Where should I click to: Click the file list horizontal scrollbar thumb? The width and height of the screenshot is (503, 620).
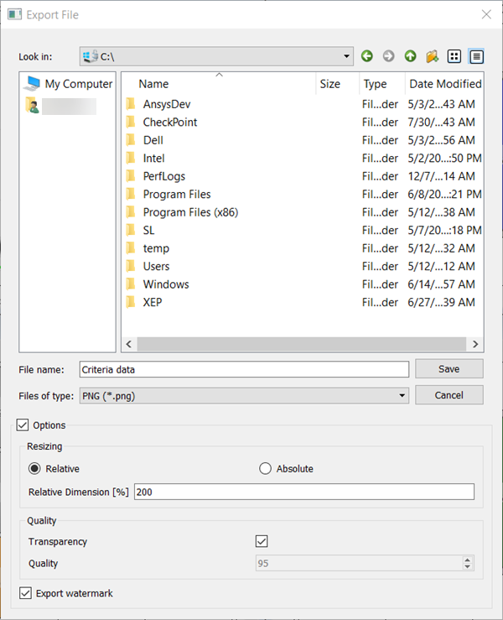pyautogui.click(x=302, y=344)
